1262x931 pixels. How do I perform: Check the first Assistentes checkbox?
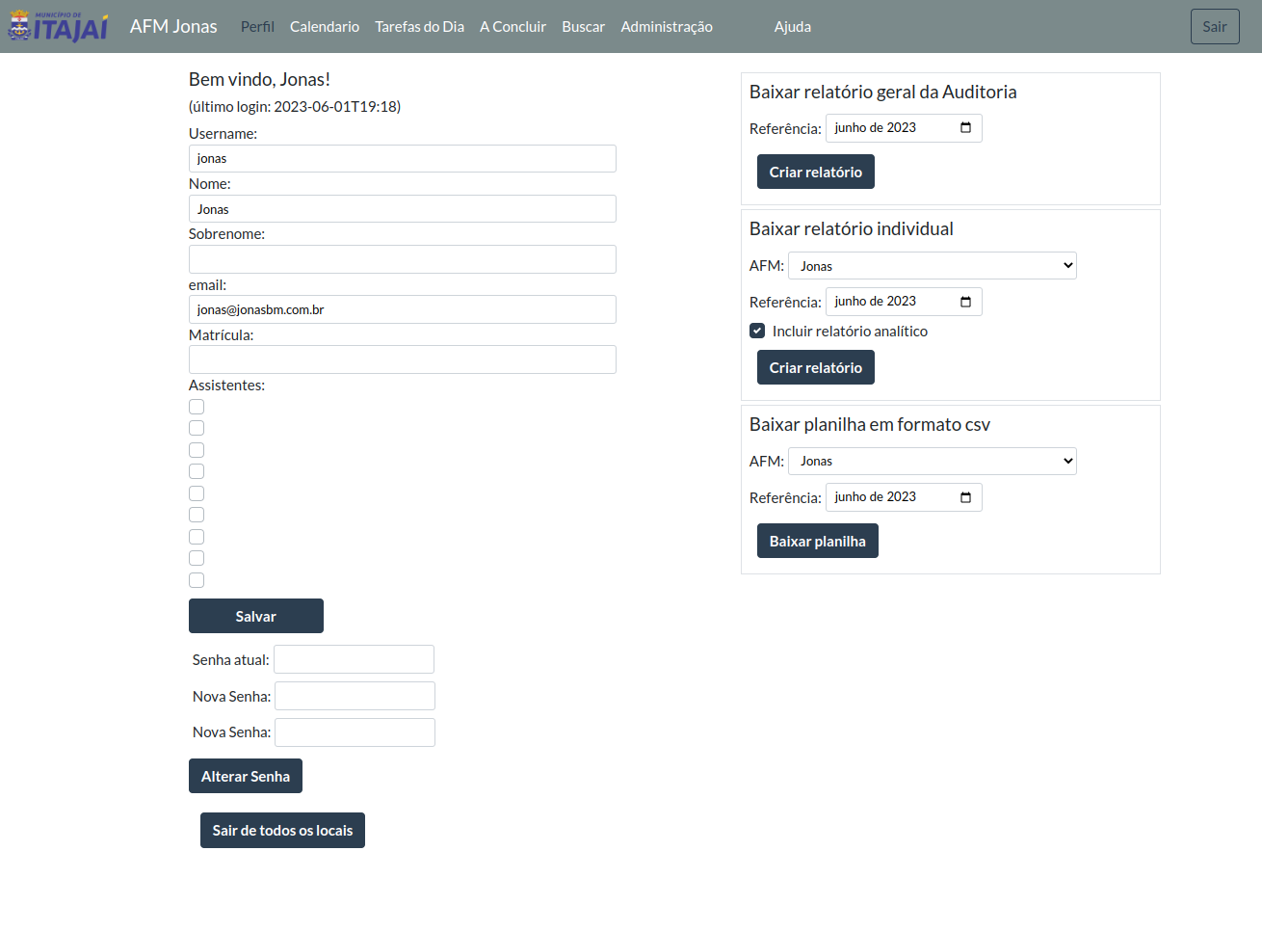[197, 407]
